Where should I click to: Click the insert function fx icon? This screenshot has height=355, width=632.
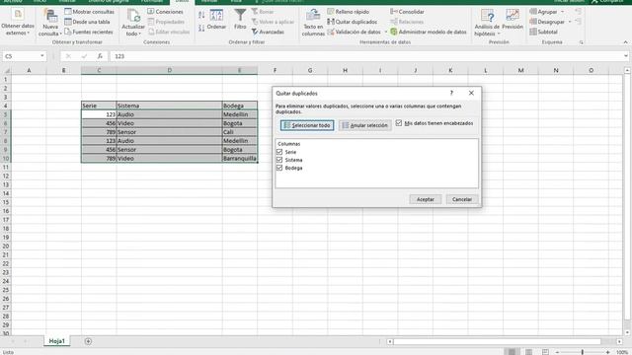coord(100,56)
